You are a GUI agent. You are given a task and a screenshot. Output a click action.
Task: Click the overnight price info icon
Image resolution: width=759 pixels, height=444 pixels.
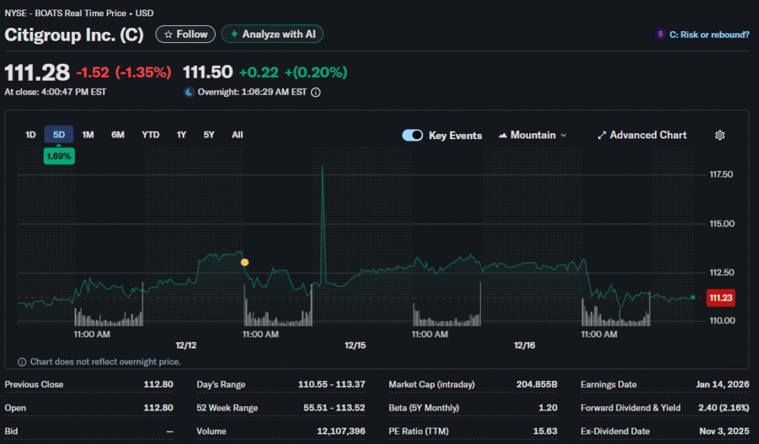(x=316, y=92)
